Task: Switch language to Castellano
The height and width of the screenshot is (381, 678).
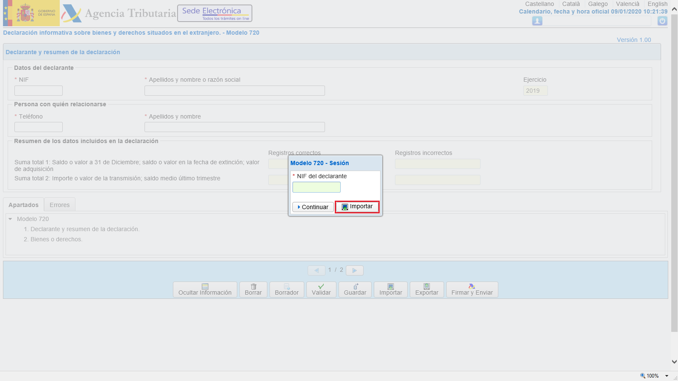Action: tap(539, 4)
